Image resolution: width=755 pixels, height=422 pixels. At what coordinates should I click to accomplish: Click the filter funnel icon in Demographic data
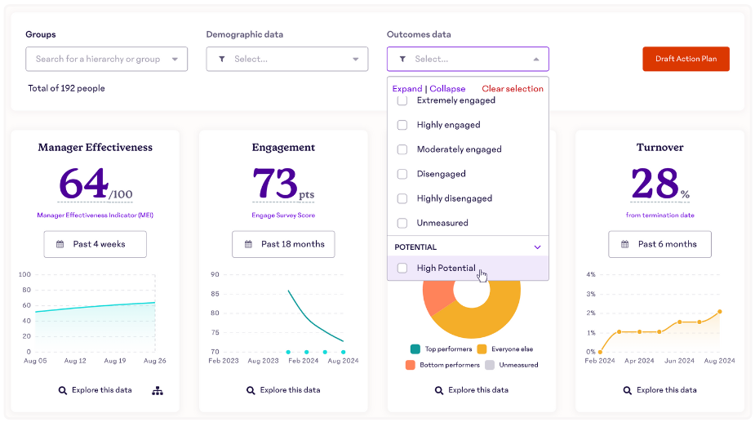point(222,60)
